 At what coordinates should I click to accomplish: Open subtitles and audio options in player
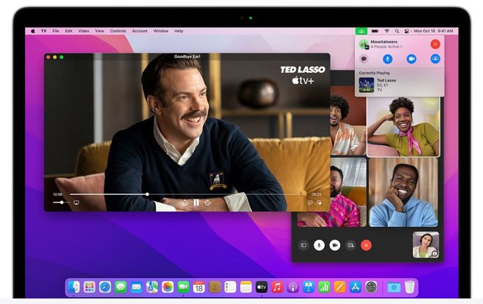click(310, 202)
